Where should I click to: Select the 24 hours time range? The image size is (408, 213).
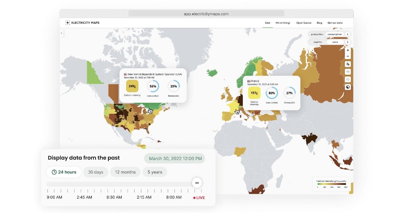coord(64,172)
